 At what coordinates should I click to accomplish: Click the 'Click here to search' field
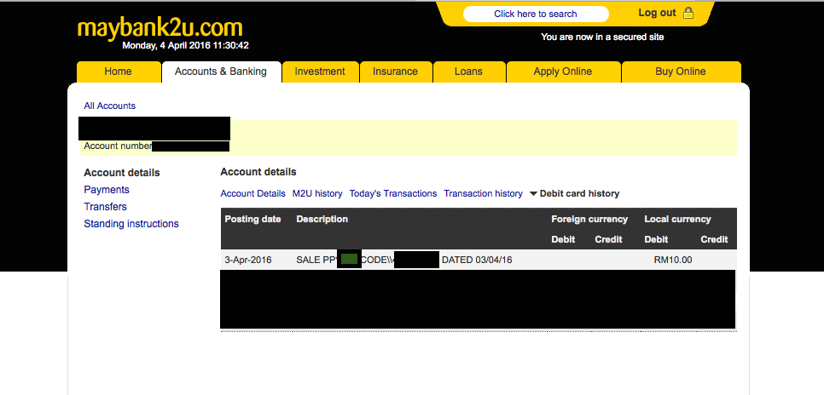(x=536, y=14)
